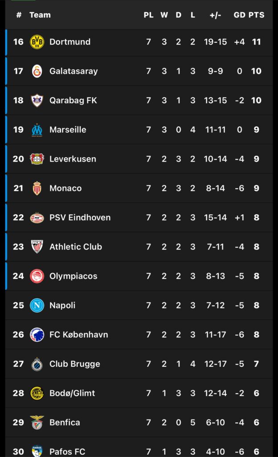This screenshot has width=278, height=457.
Task: Click the Marseille club logo
Action: [37, 130]
